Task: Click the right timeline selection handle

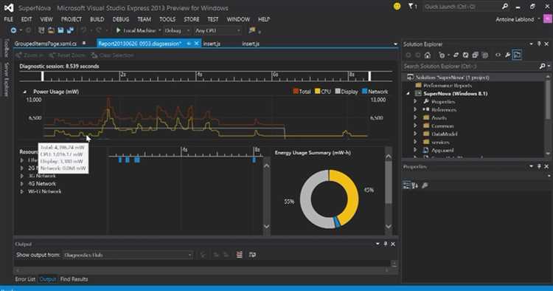Action: (369, 76)
